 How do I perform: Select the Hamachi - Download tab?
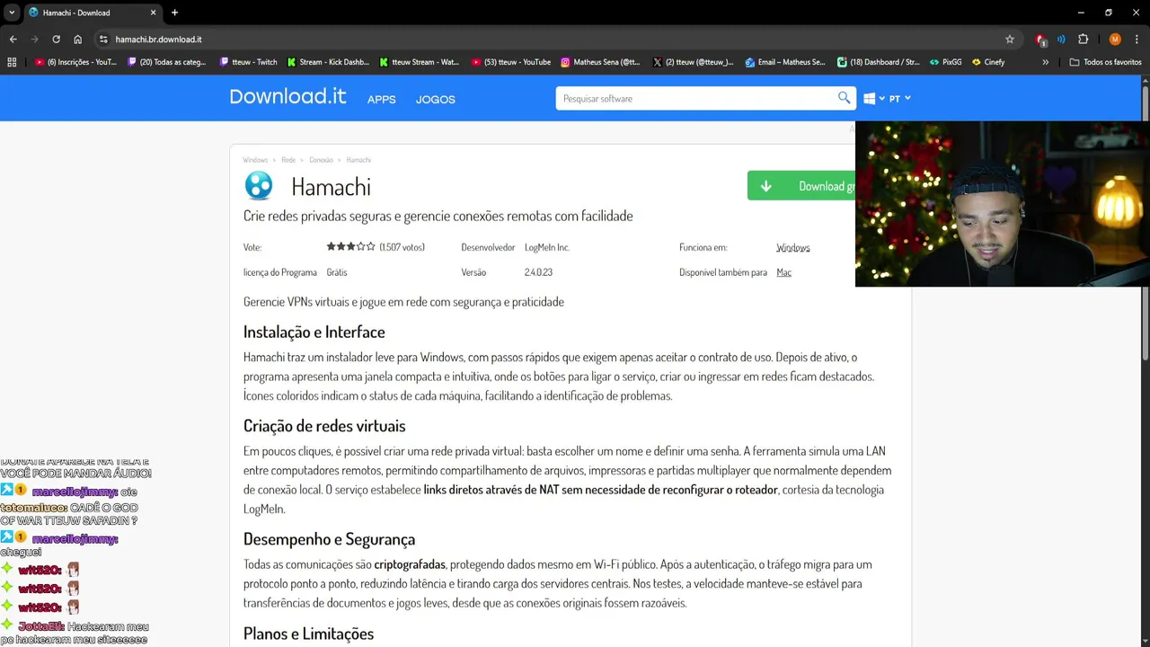pos(92,13)
